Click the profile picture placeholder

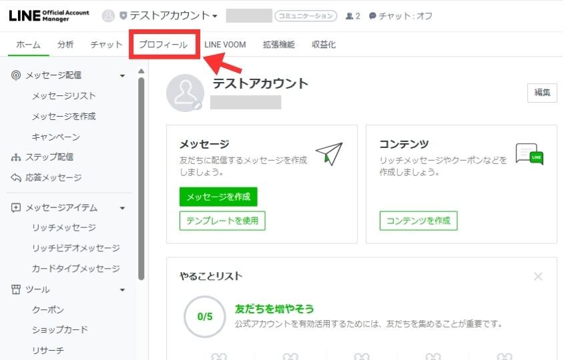(185, 93)
